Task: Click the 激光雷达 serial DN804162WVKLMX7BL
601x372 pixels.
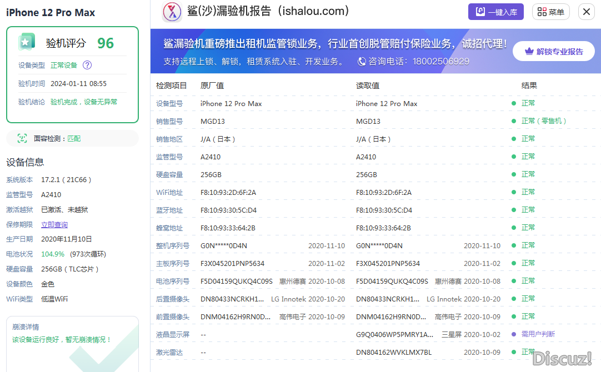Action: click(394, 353)
